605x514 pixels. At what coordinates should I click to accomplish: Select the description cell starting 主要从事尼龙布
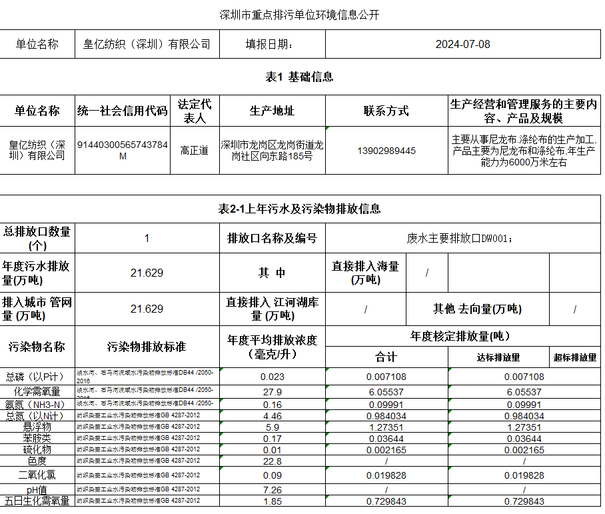click(524, 150)
